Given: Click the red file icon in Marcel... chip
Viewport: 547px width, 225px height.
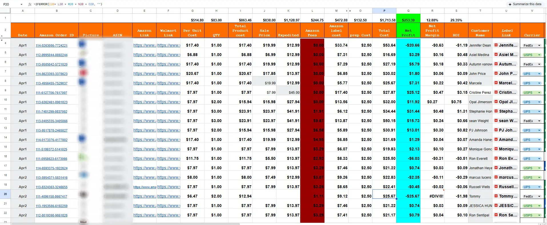Looking at the screenshot, I should click(x=496, y=83).
